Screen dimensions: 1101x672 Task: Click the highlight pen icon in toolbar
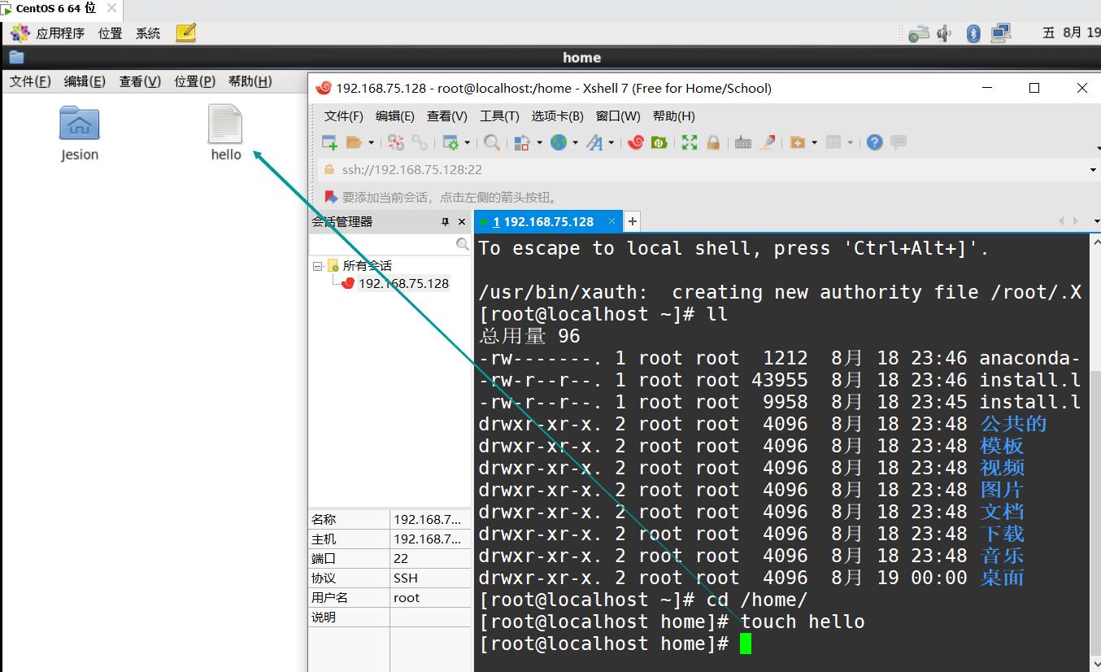767,142
